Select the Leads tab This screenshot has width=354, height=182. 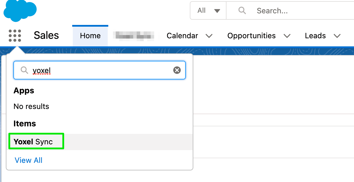tap(315, 36)
